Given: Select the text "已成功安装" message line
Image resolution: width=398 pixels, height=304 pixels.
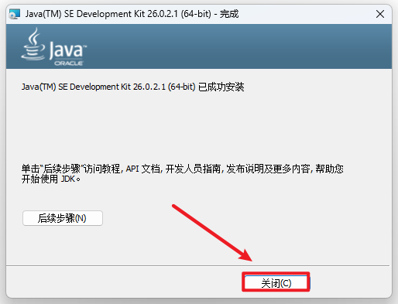Looking at the screenshot, I should (x=133, y=87).
